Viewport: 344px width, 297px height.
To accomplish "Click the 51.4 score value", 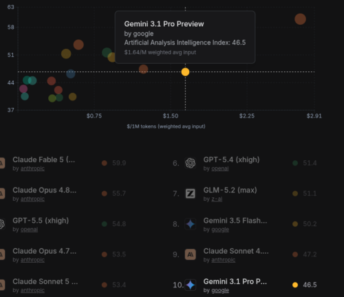I will tap(310, 163).
